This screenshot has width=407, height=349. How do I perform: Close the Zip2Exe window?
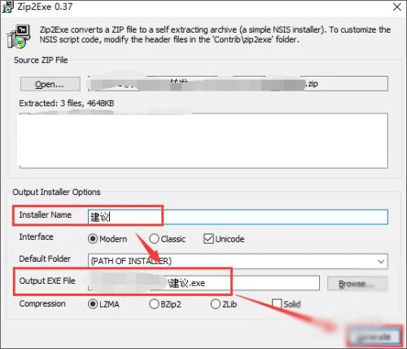point(397,7)
